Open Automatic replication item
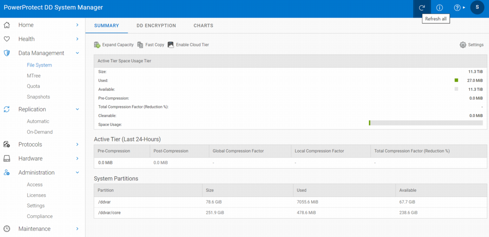 (38, 121)
